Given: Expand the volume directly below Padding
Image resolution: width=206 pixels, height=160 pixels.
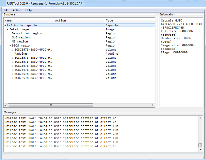Looking at the screenshot, I should coord(13,58).
